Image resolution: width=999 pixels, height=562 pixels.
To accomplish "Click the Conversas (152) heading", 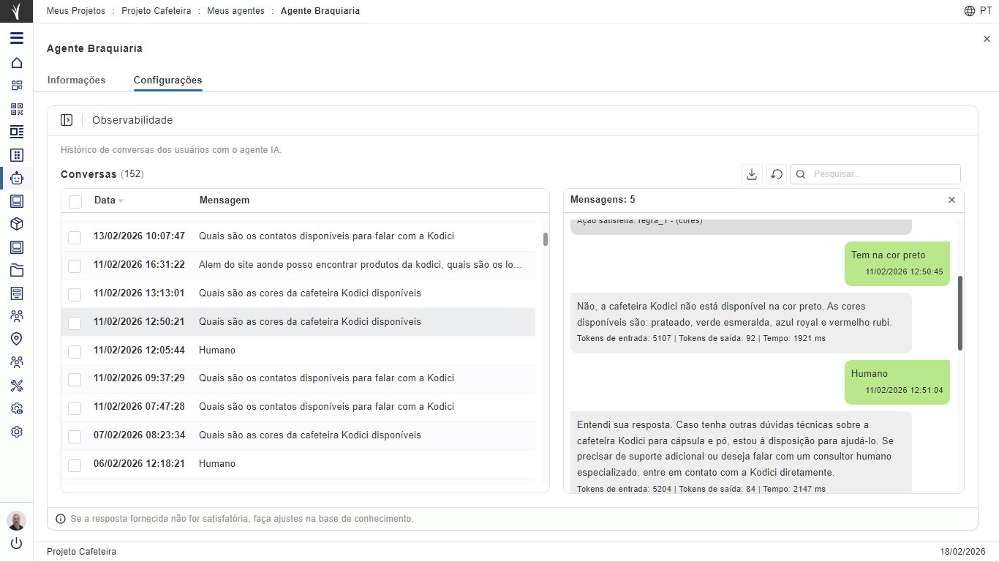I will [102, 174].
